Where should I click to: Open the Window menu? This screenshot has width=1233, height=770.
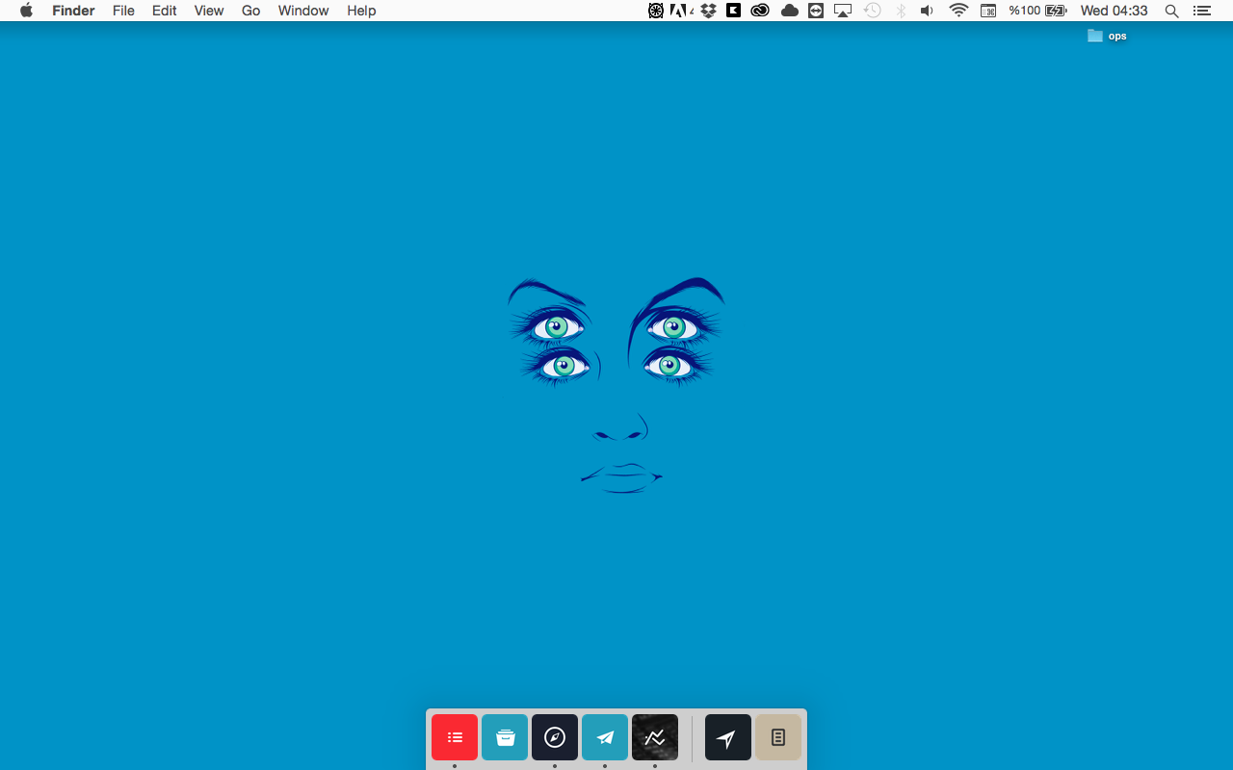point(303,11)
